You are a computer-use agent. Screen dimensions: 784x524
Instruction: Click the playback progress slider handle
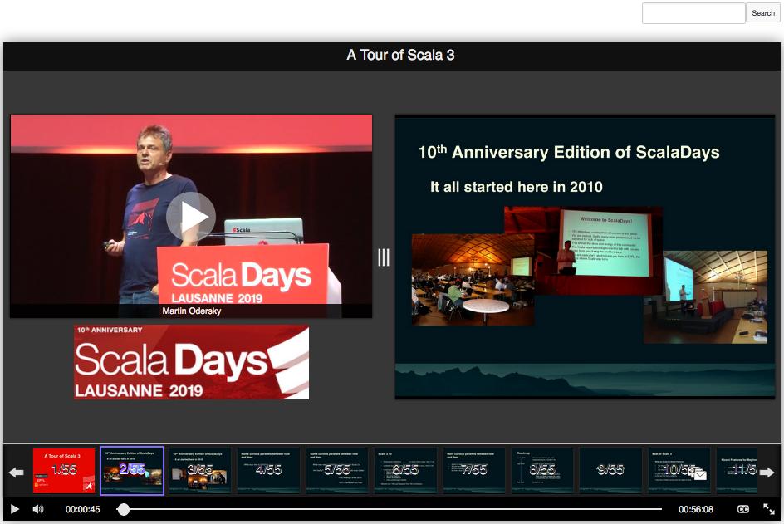pyautogui.click(x=123, y=509)
